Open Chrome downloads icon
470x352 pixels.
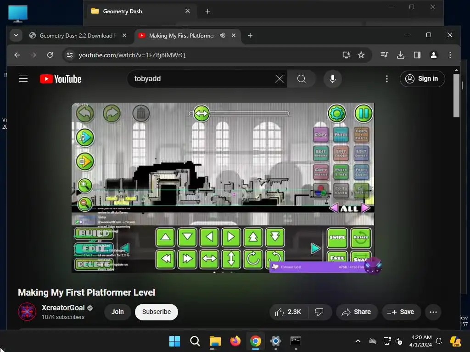(x=401, y=55)
